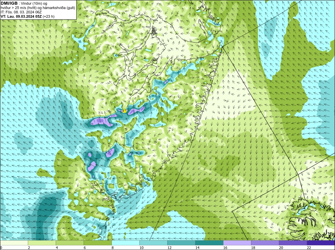Viewport: 335px width, 250px height.
Task: Click the "8" tick label on the scale
Action: click(113, 248)
